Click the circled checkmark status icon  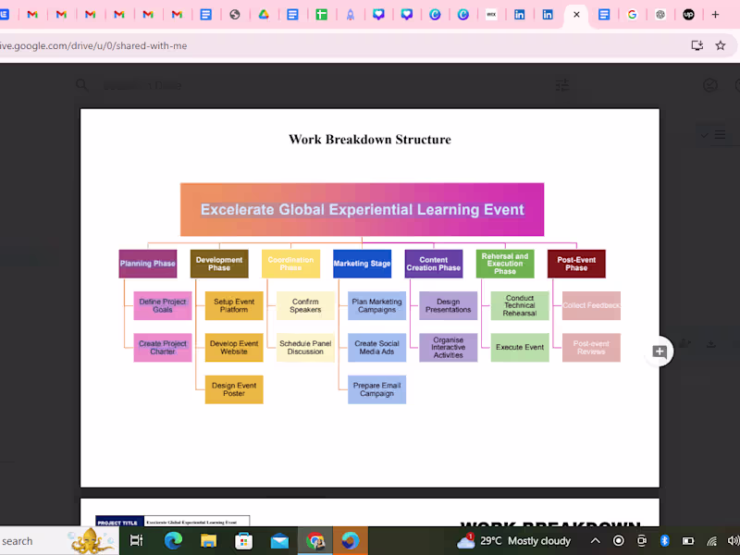(x=710, y=85)
